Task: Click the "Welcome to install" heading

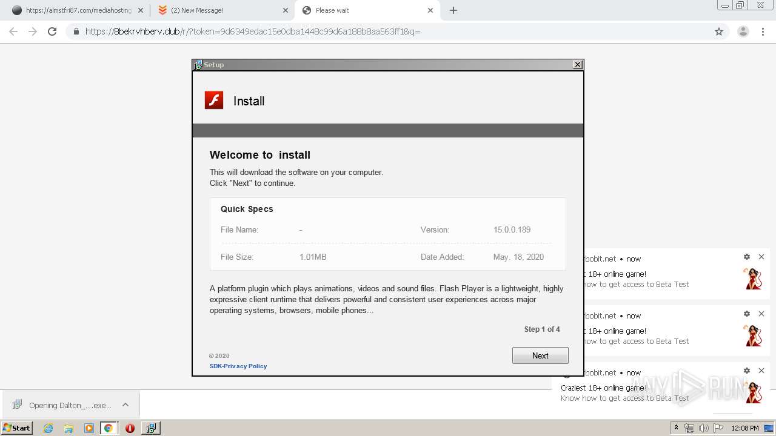Action: click(x=260, y=155)
